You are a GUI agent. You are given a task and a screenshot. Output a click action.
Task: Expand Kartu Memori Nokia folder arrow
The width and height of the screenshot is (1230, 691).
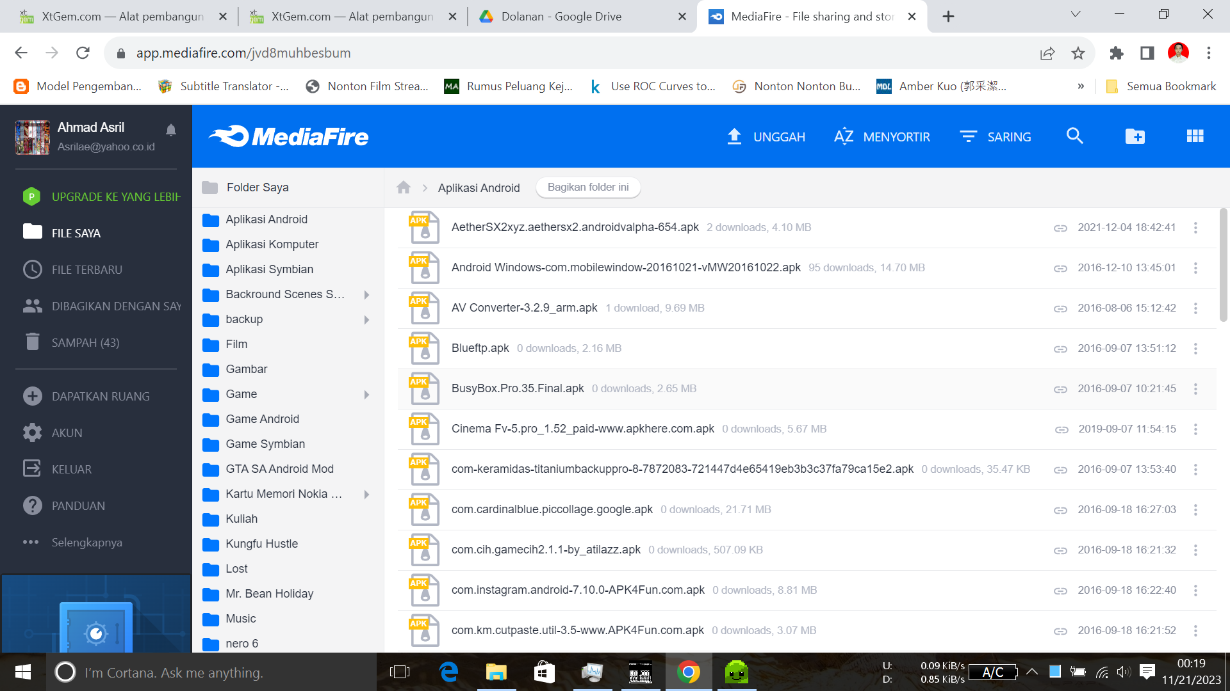[366, 495]
